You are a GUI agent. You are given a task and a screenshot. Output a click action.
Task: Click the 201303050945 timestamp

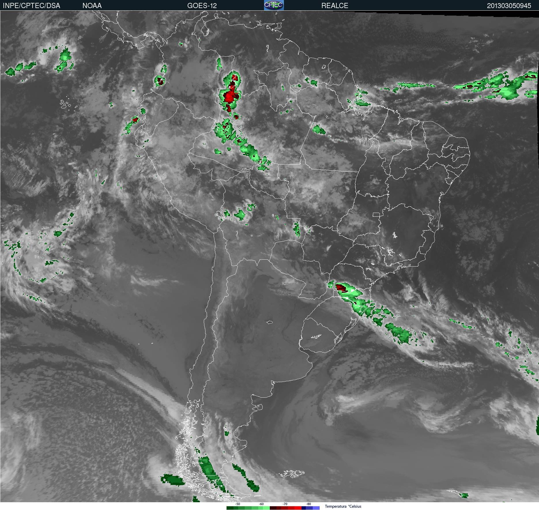point(509,6)
